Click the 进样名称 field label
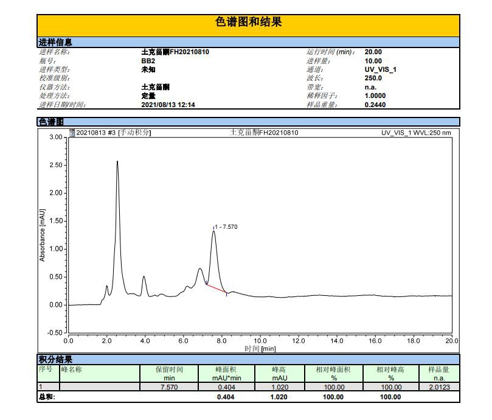 (x=54, y=52)
